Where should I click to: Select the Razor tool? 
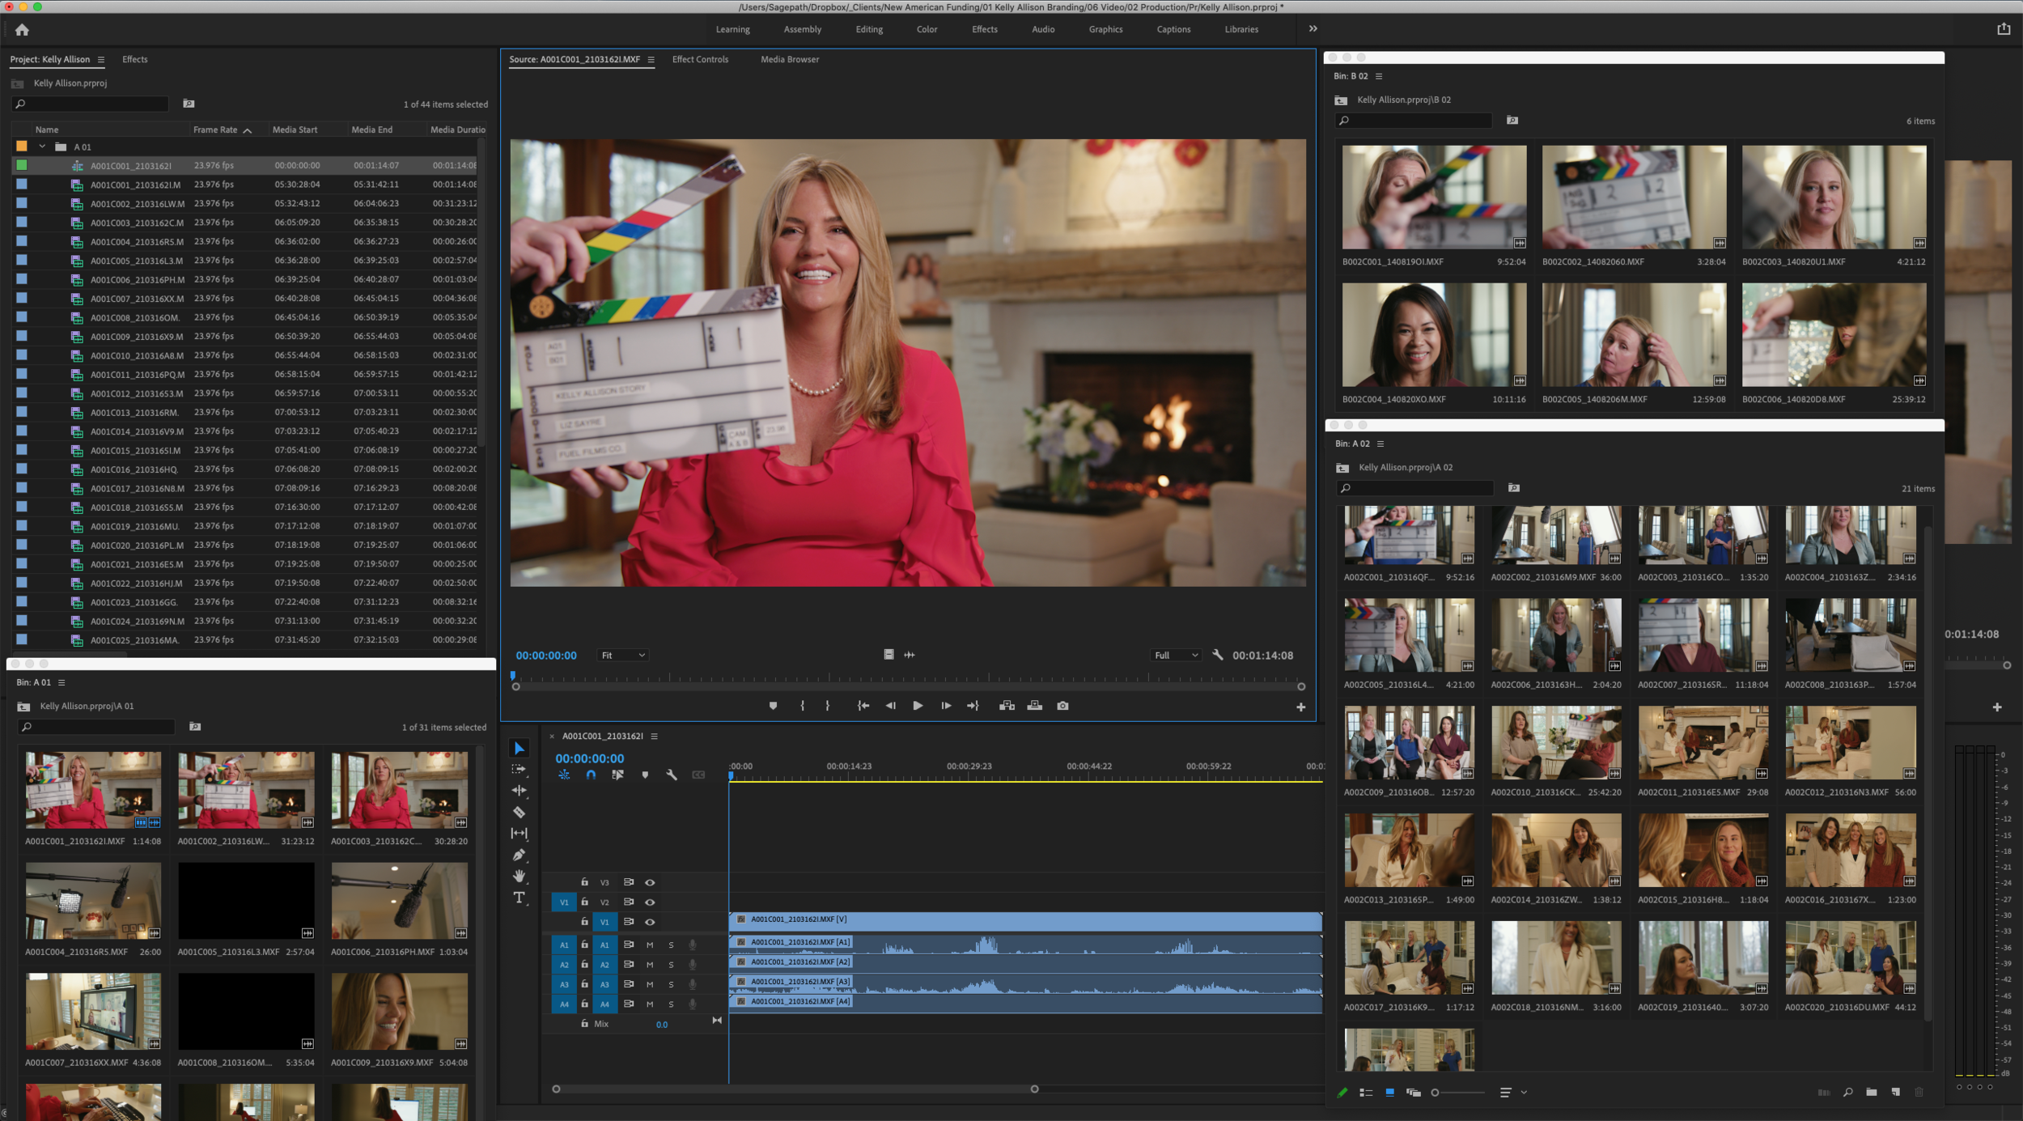coord(519,812)
